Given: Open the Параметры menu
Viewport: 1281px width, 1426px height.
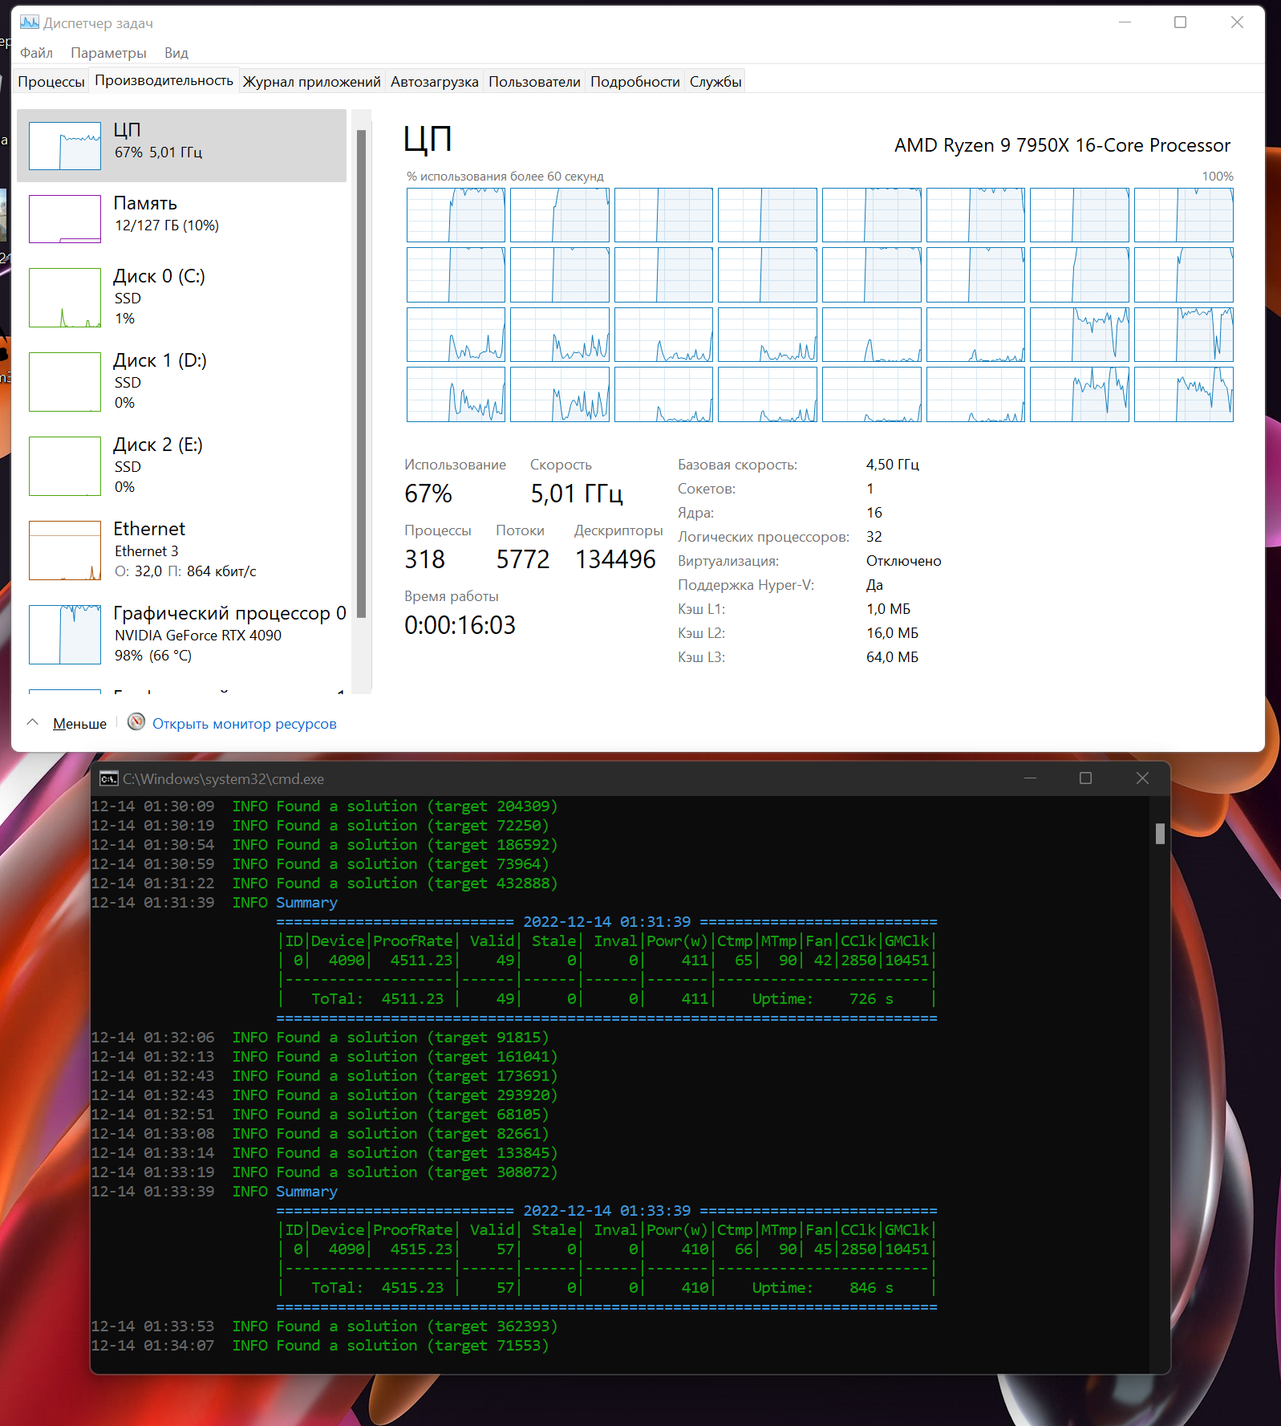Looking at the screenshot, I should 108,53.
